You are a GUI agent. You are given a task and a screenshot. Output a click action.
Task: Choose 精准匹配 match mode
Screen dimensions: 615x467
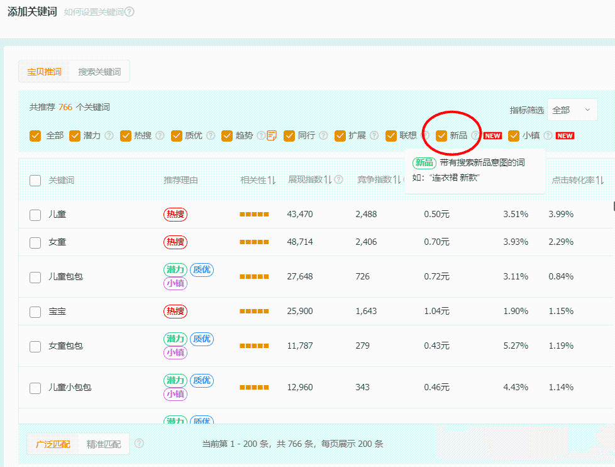(104, 444)
